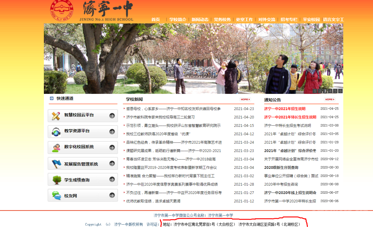Open the 智慧校园云平台 pencil-ruler icon
Screen dimensions: 373x227
point(56,116)
